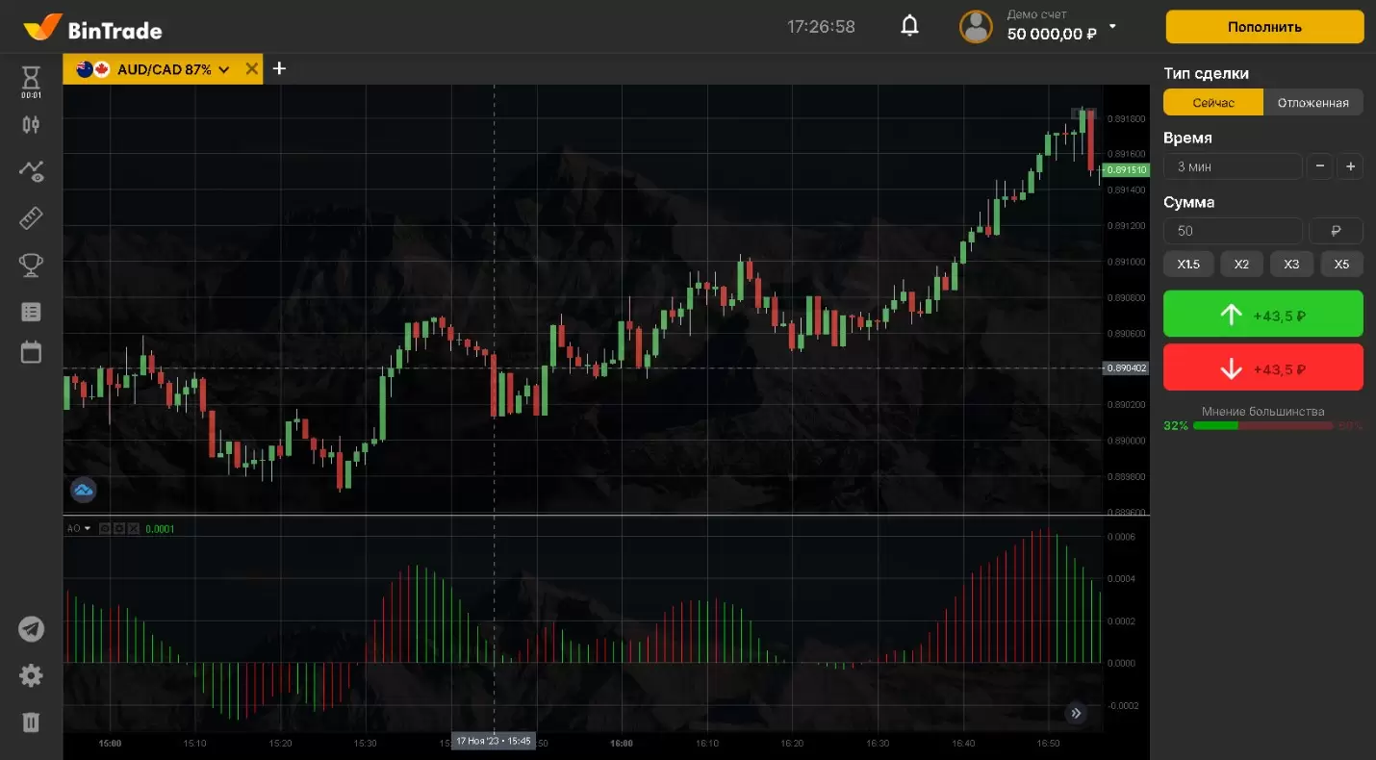Expand the AO indicator dropdown arrow
The height and width of the screenshot is (760, 1376).
click(x=87, y=528)
